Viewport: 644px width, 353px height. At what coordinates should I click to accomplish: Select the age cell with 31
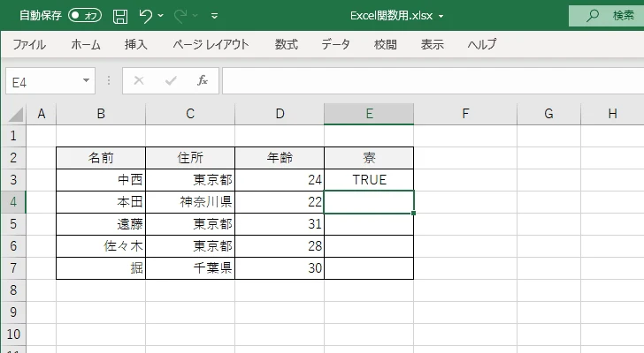280,224
